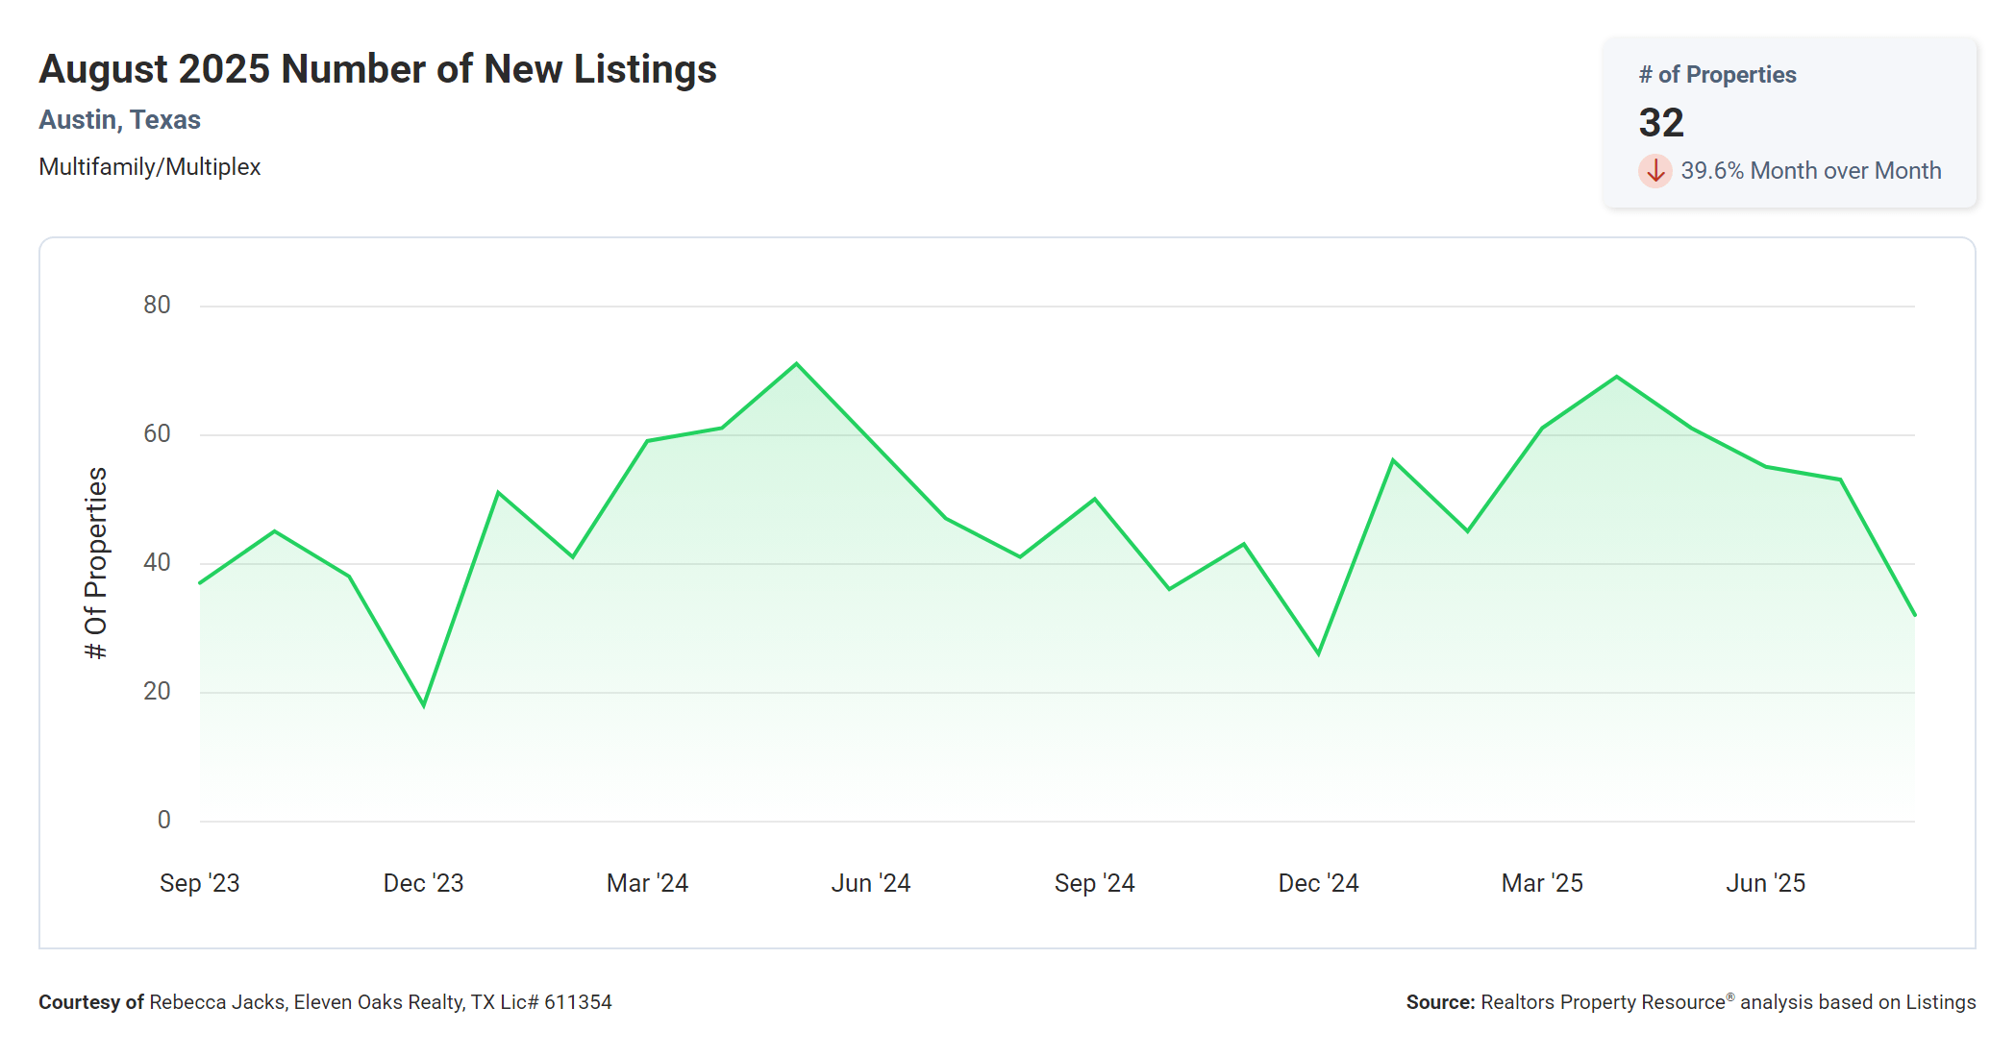The image size is (2015, 1057).
Task: Click the Jun '25 x-axis label
Action: coord(1765,883)
